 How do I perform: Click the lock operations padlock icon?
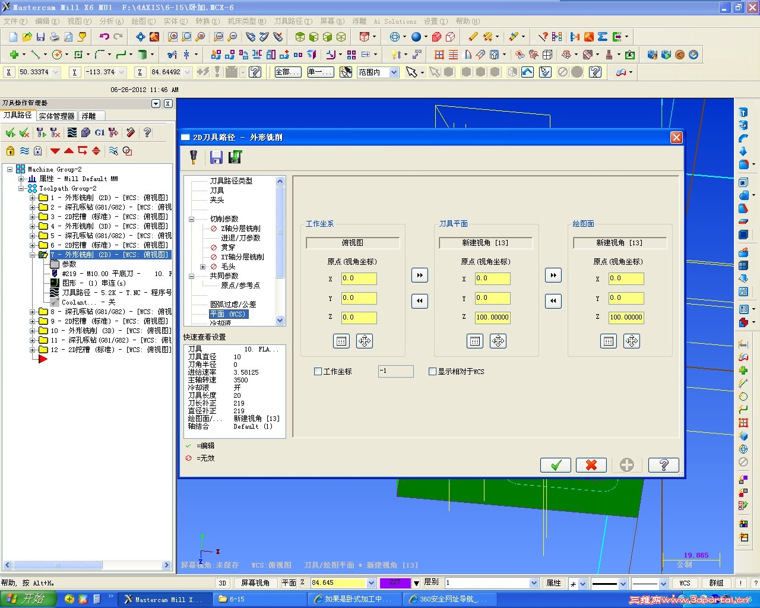pyautogui.click(x=11, y=151)
